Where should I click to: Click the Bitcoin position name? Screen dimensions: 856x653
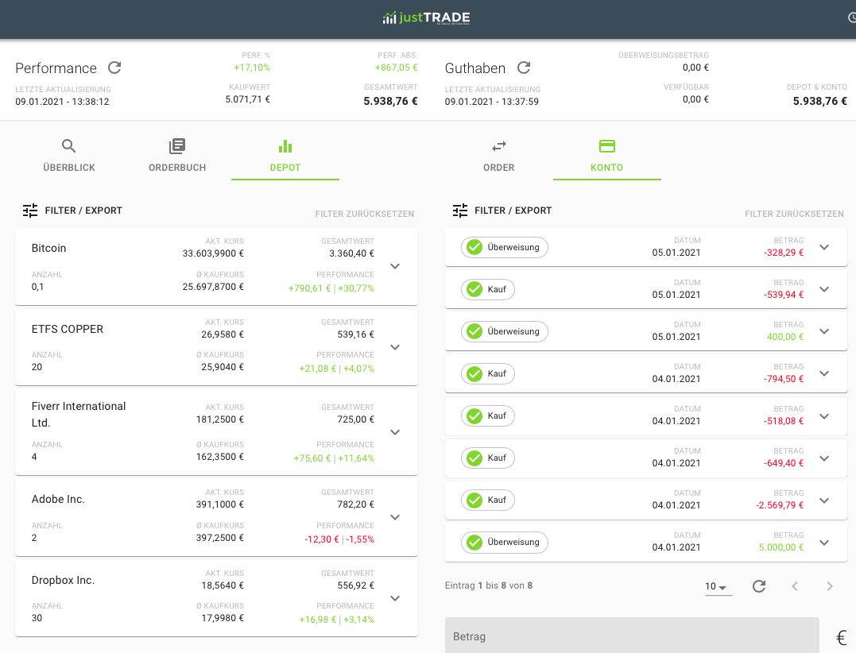pos(48,248)
